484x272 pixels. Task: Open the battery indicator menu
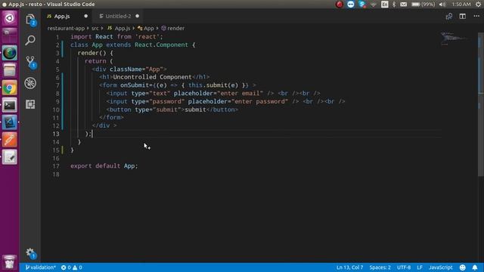(423, 5)
